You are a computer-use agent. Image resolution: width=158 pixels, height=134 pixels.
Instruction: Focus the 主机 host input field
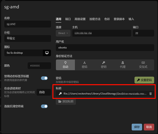102,33
